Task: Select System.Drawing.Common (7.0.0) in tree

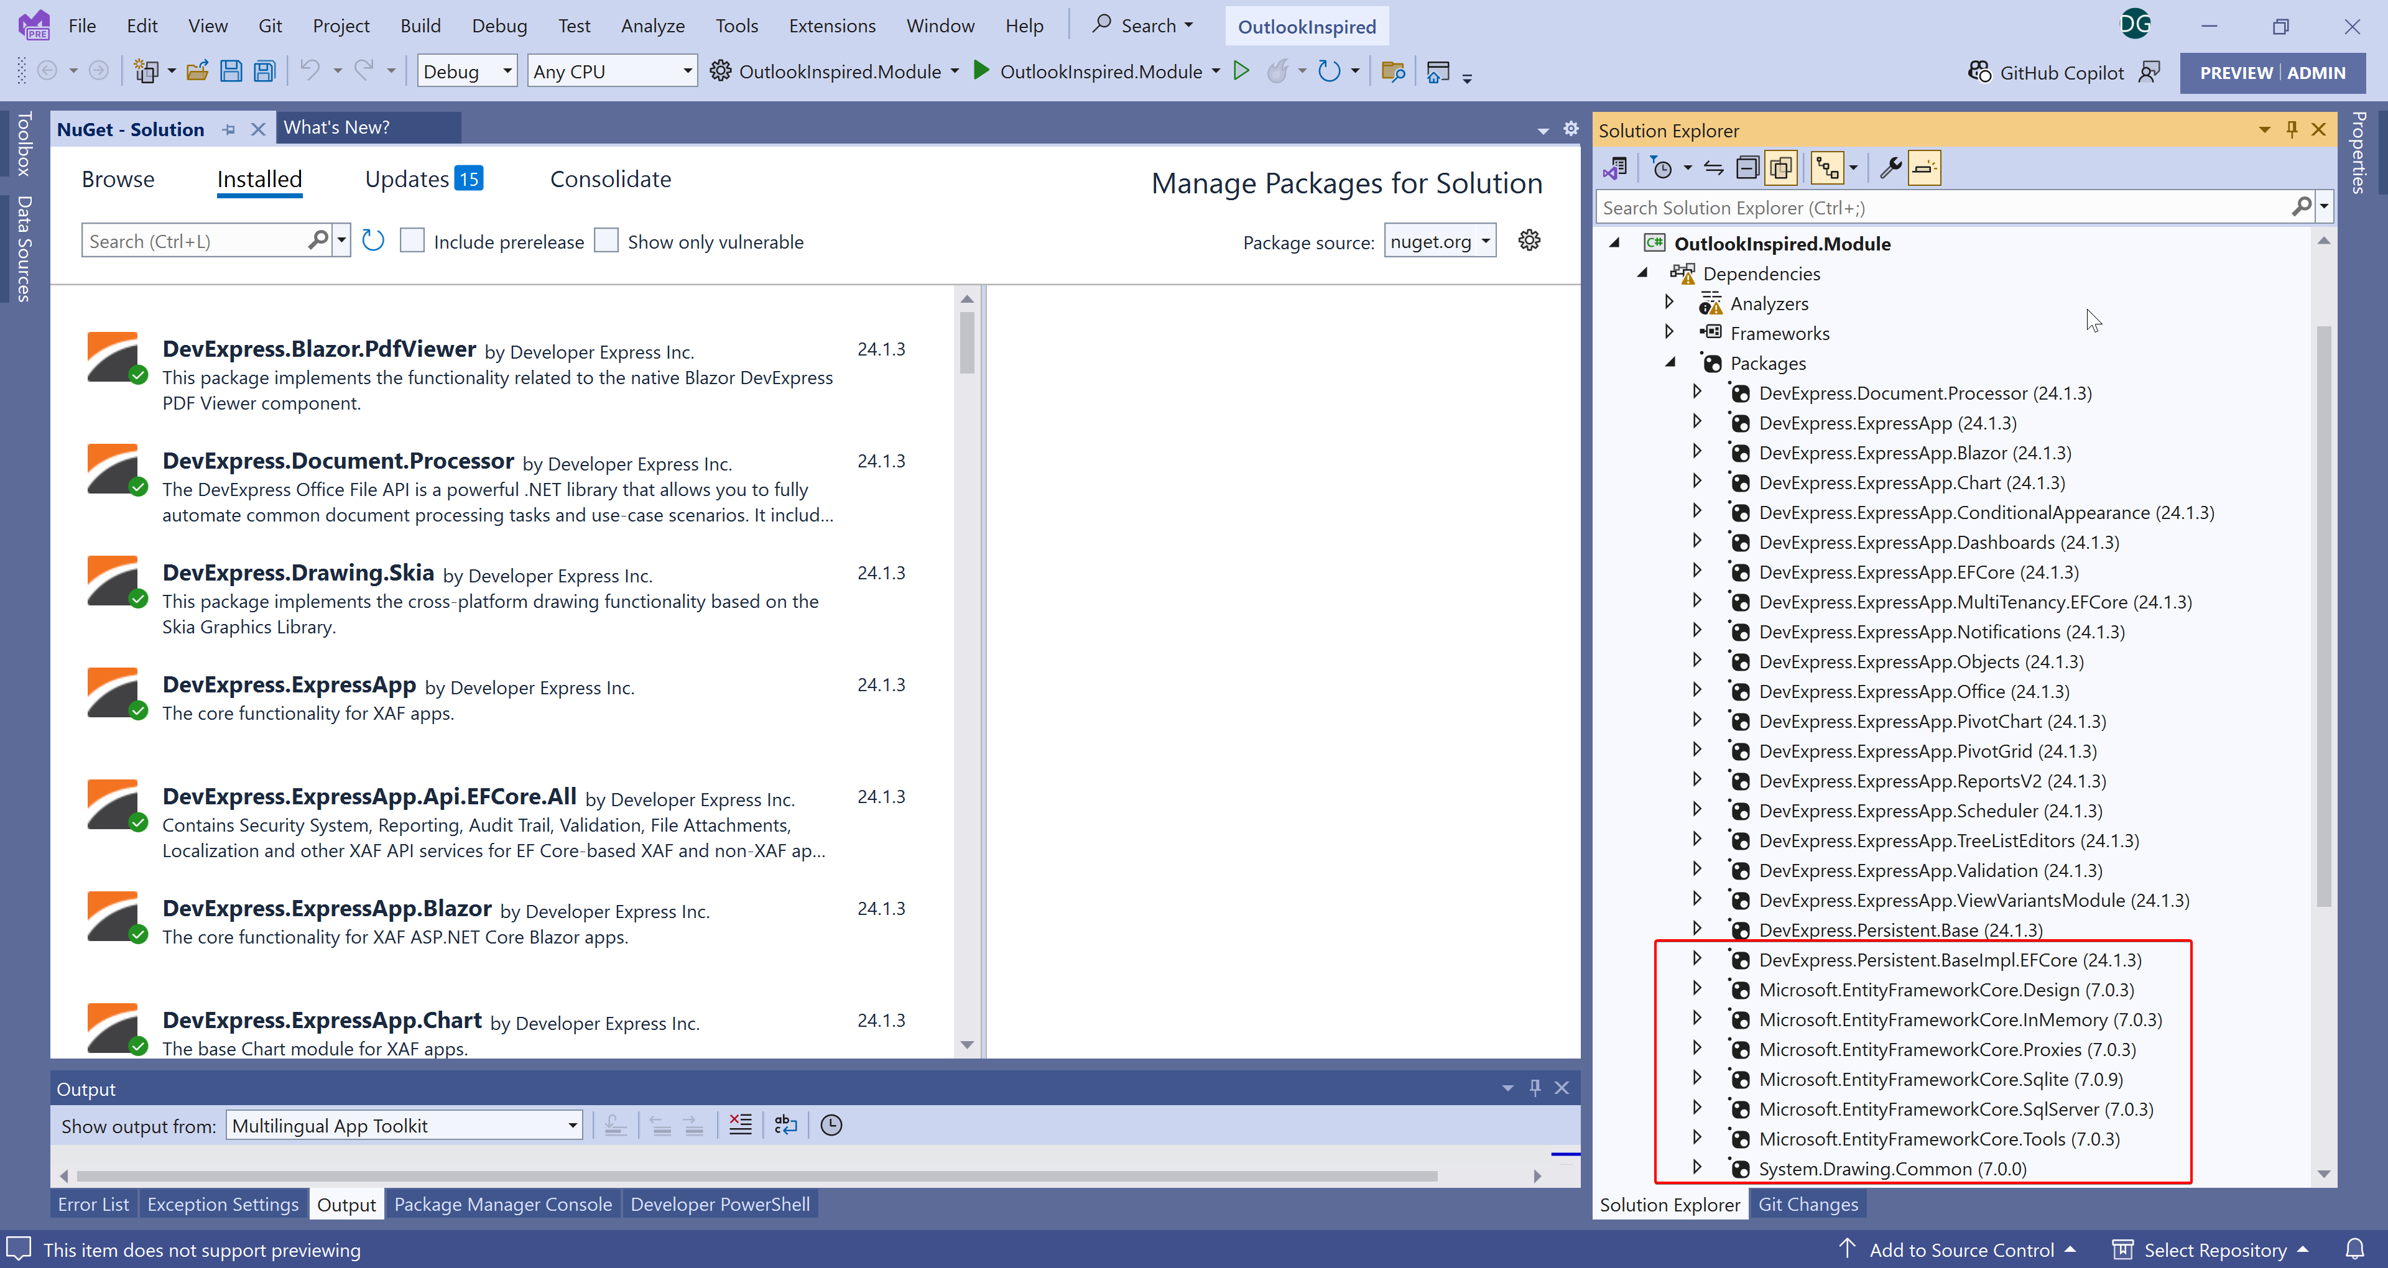Action: point(1893,1169)
